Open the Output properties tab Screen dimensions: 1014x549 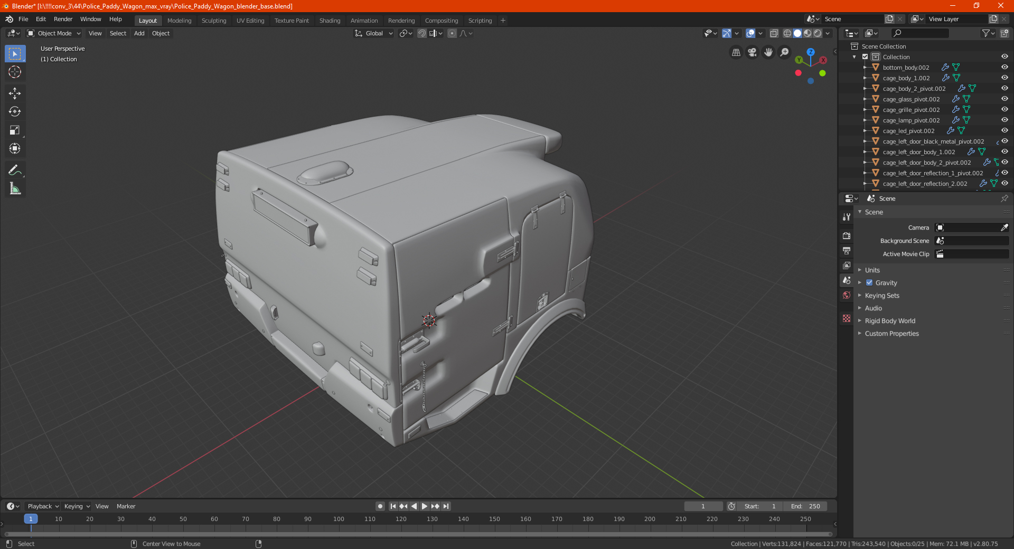pos(847,250)
